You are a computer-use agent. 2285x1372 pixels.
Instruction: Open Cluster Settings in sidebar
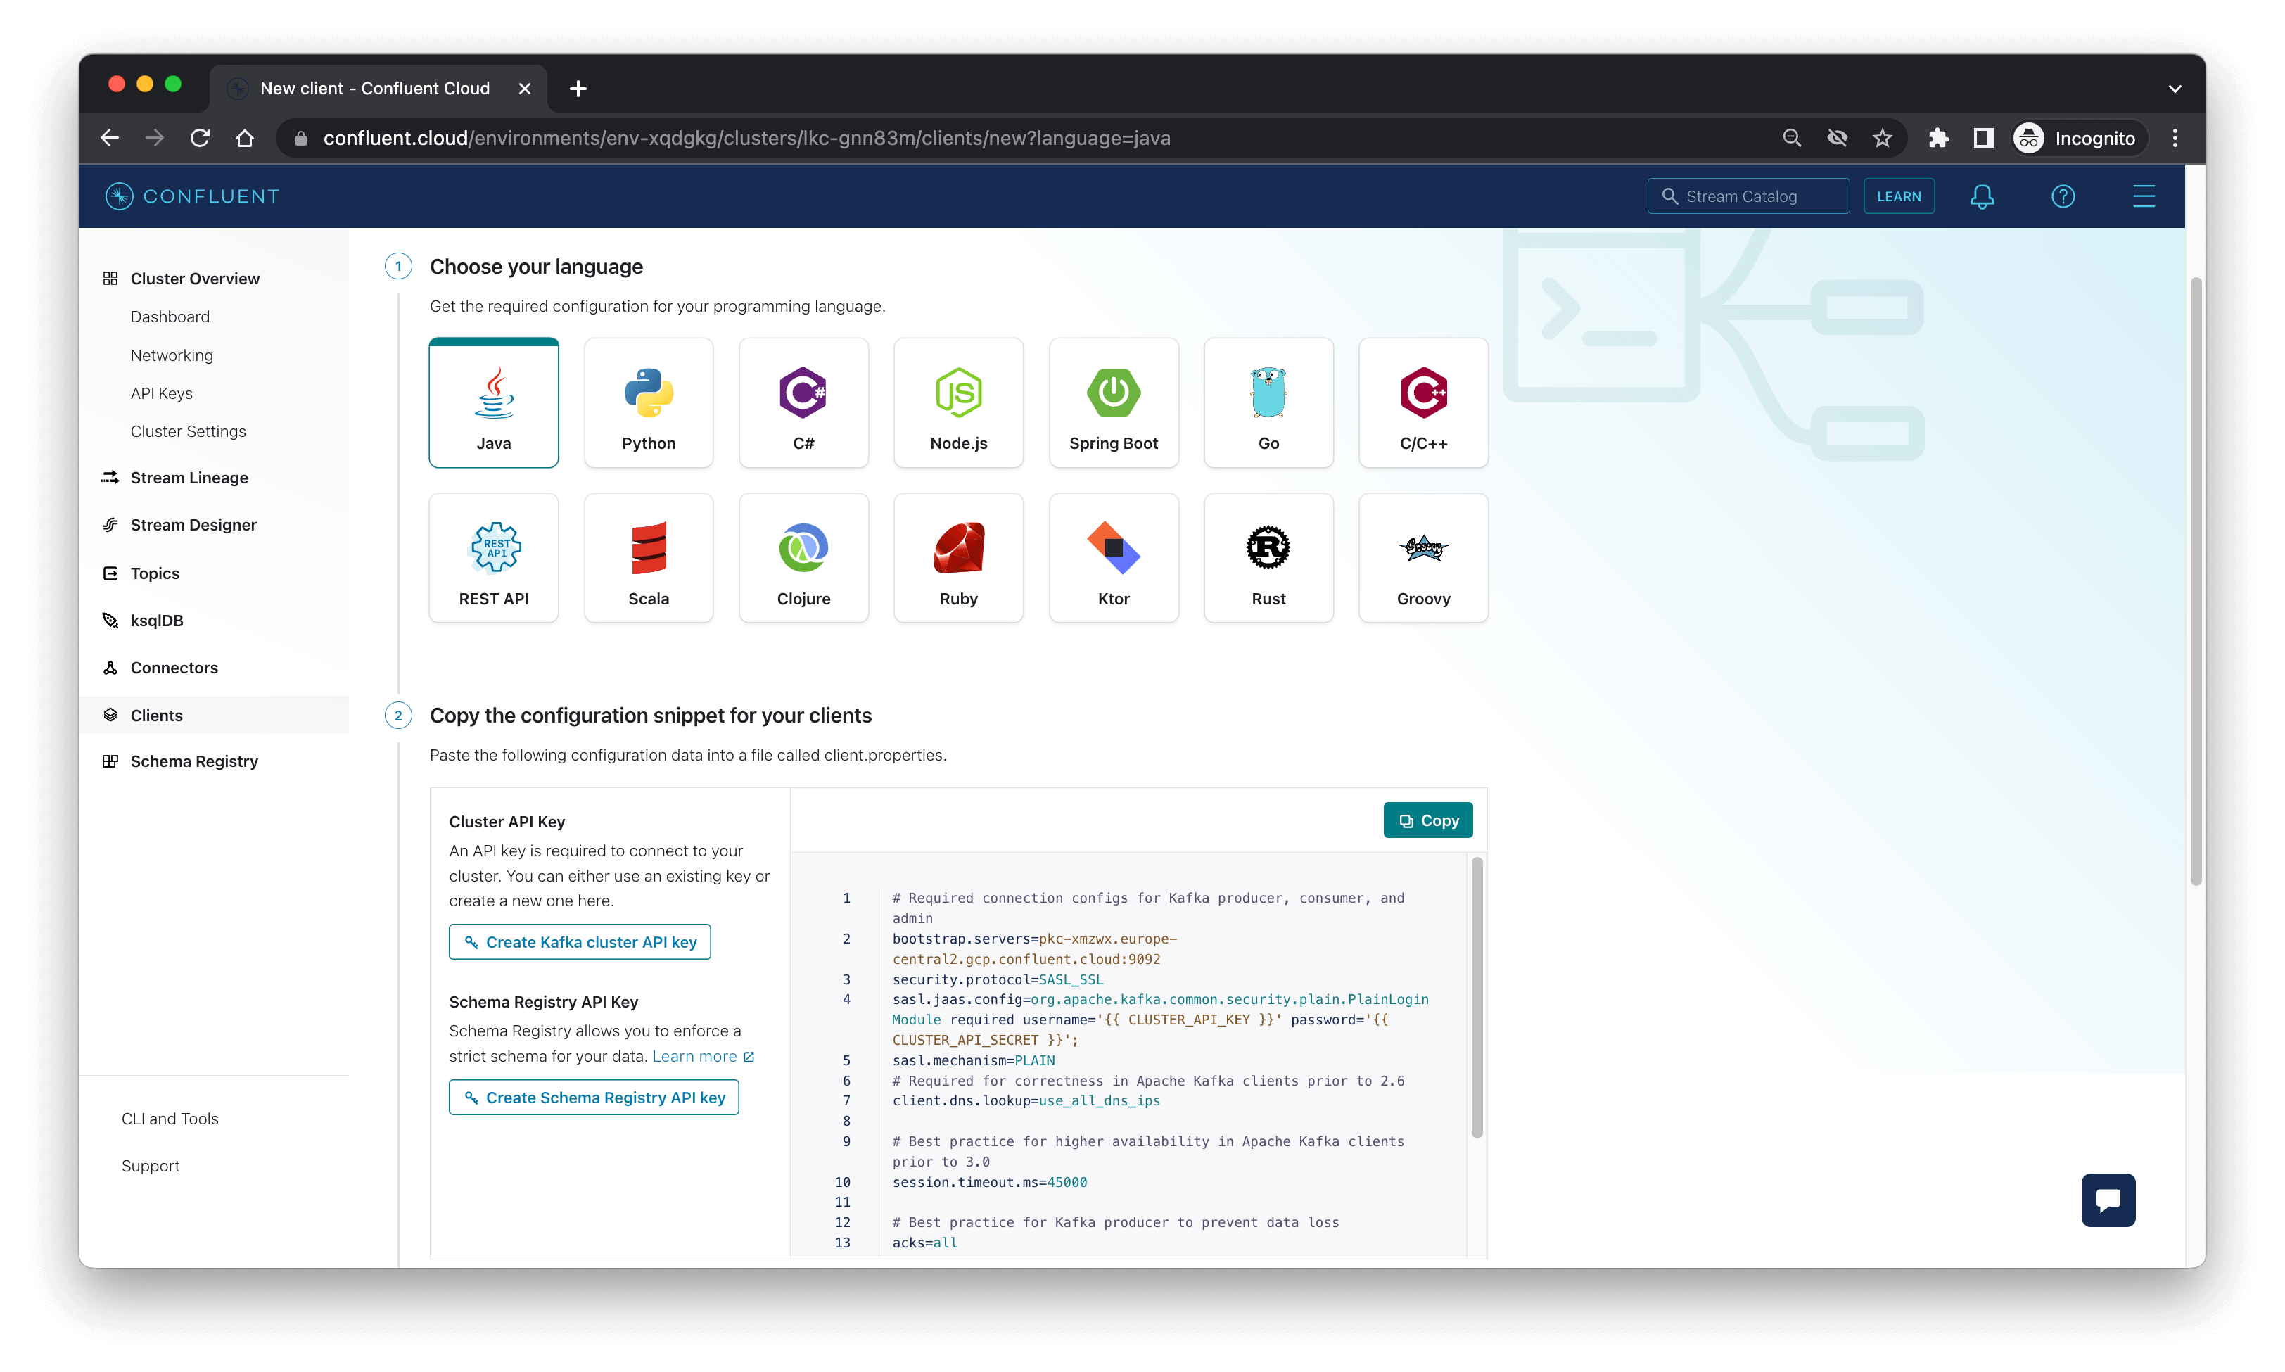(x=189, y=431)
